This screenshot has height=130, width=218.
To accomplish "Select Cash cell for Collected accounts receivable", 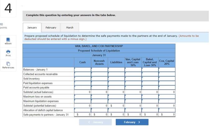I will click(83, 74).
